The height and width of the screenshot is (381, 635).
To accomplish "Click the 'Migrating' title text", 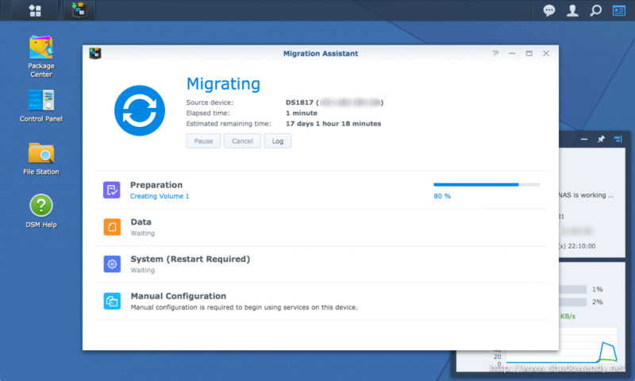I will 223,84.
